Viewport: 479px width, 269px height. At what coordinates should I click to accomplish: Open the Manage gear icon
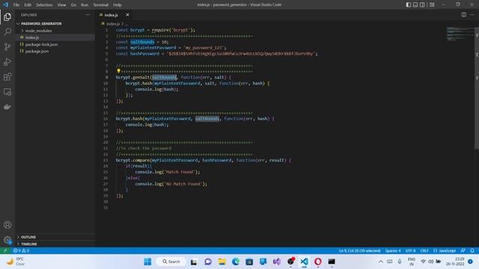point(7,240)
